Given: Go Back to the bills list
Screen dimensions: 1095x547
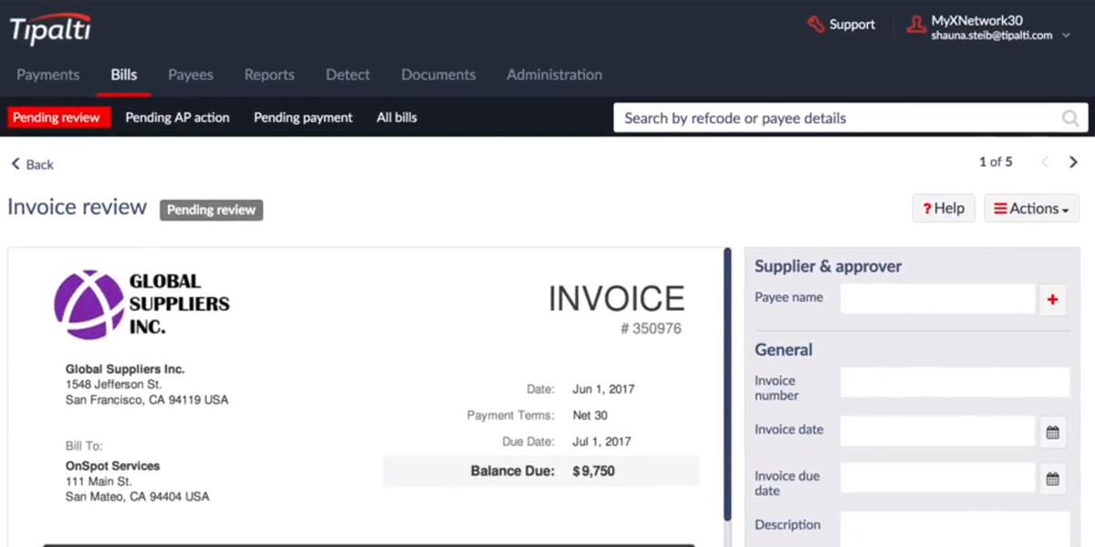Looking at the screenshot, I should (x=32, y=164).
